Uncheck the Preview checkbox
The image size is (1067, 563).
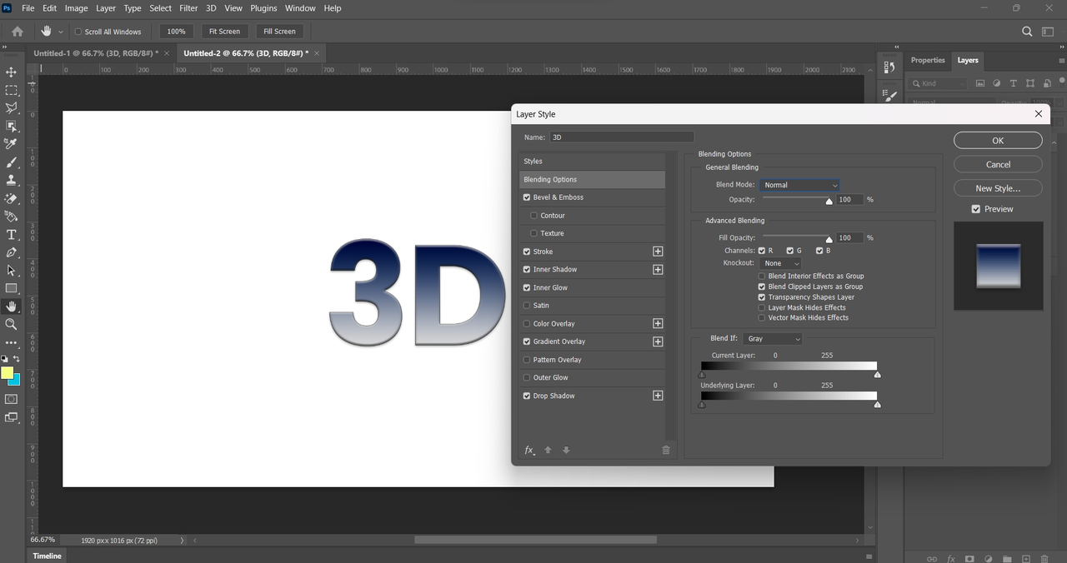point(976,209)
